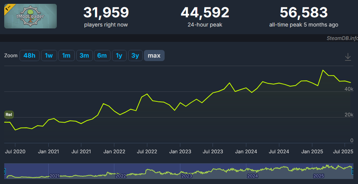
Task: Set zoom to 3y
Action: (x=135, y=56)
